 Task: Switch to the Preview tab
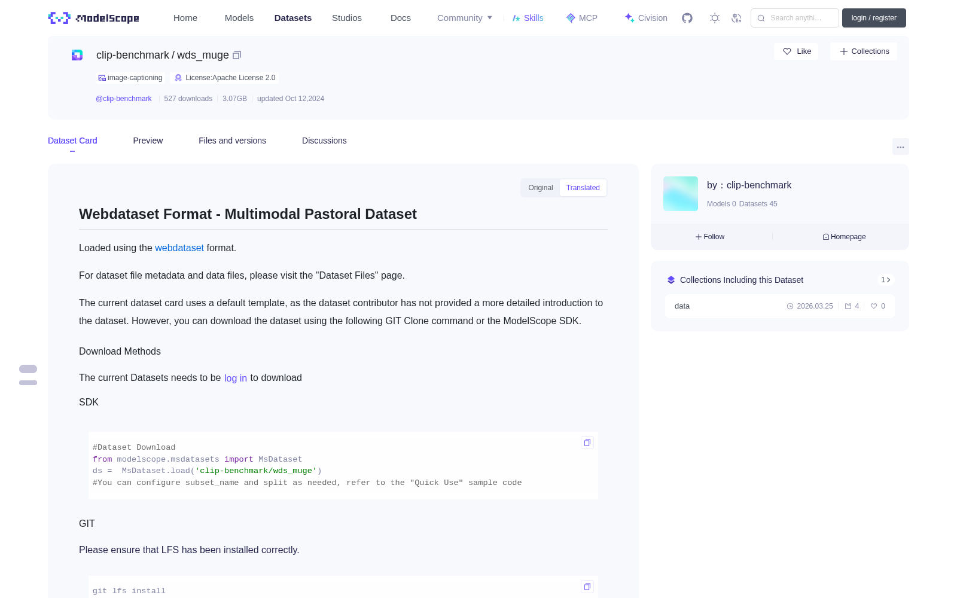coord(148,141)
